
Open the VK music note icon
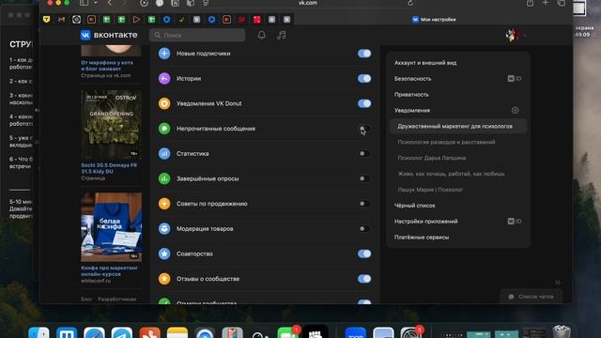pyautogui.click(x=282, y=36)
